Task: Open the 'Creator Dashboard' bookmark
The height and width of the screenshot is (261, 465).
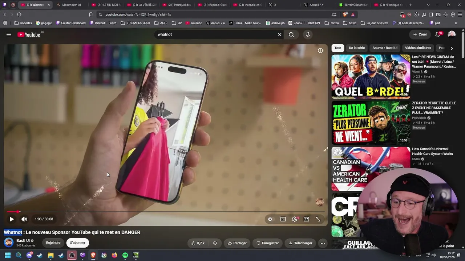Action: (71, 23)
